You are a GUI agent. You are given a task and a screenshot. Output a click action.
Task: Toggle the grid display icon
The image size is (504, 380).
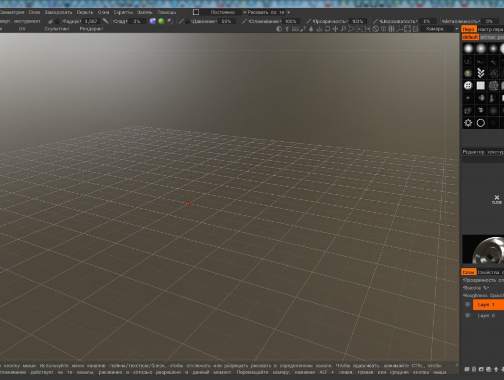[x=392, y=29]
